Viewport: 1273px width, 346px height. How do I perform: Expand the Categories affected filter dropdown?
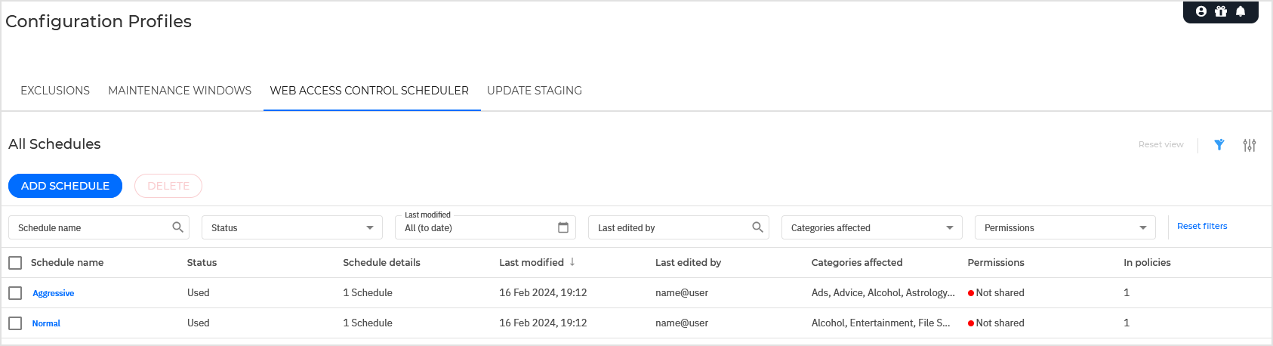872,227
